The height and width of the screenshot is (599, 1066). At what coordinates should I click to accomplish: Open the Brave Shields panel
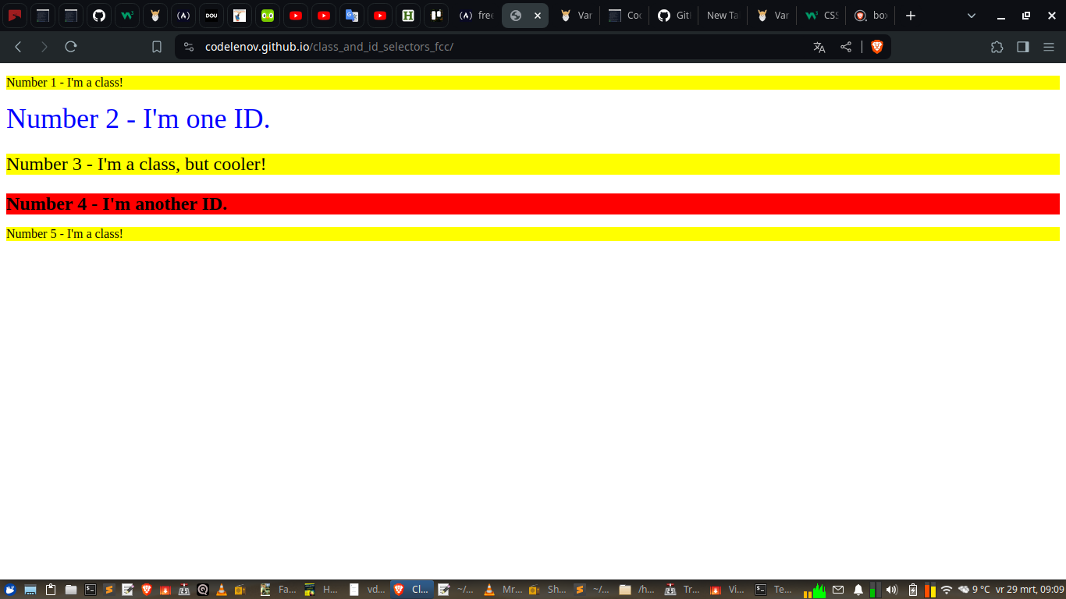(x=877, y=47)
